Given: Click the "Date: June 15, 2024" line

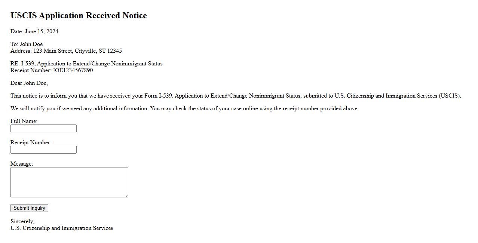Looking at the screenshot, I should click(x=34, y=31).
